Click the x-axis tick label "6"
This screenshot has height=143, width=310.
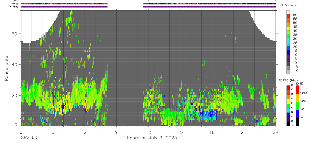[x=85, y=132]
